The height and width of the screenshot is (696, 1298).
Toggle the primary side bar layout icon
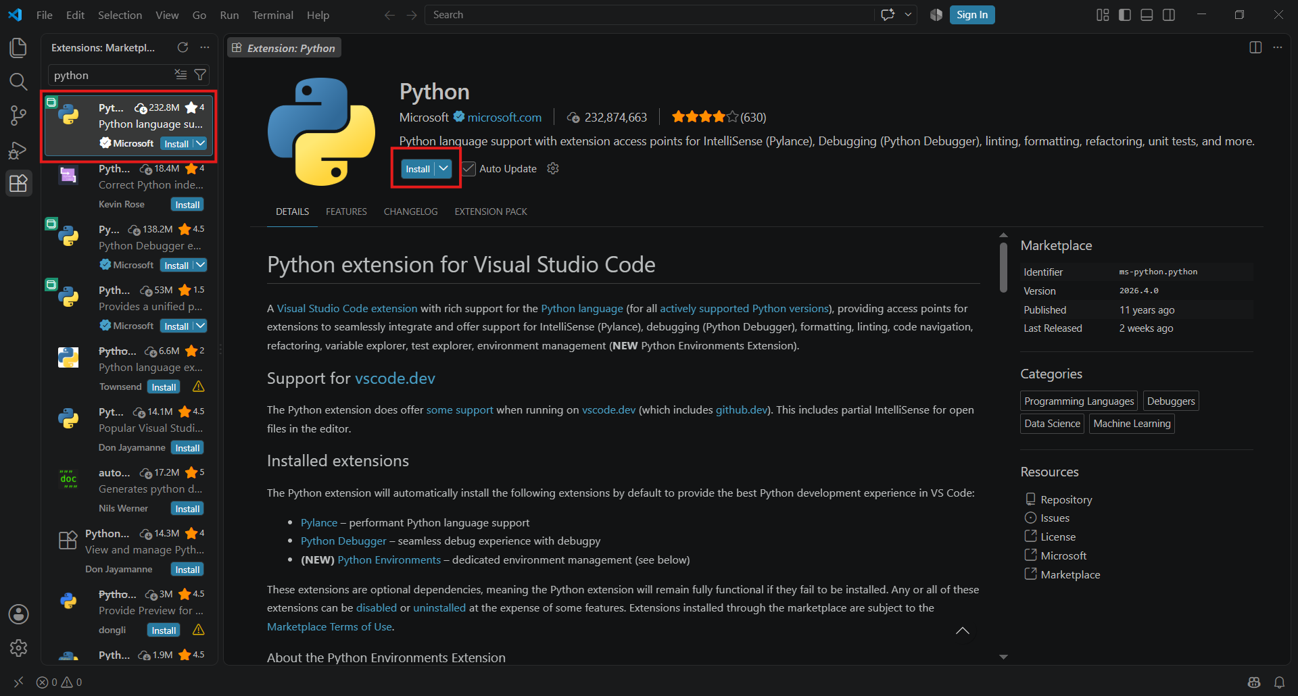point(1125,15)
